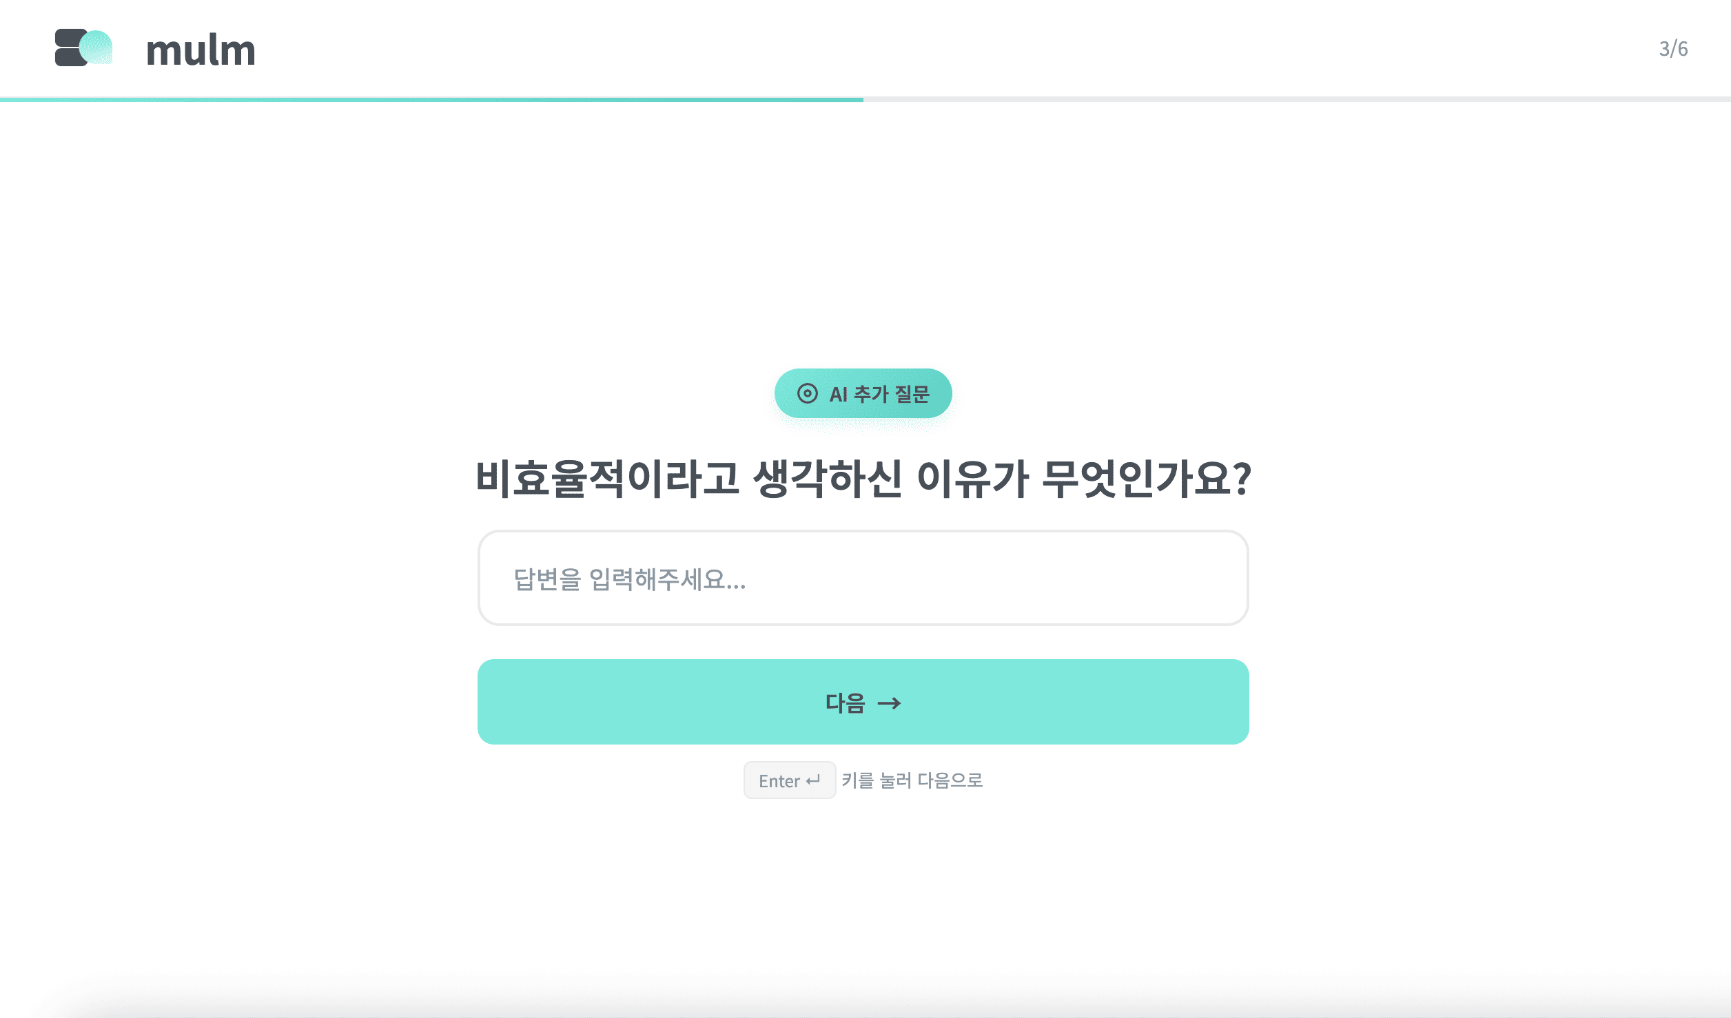
Task: Activate the Enter shortcut badge
Action: pyautogui.click(x=790, y=780)
